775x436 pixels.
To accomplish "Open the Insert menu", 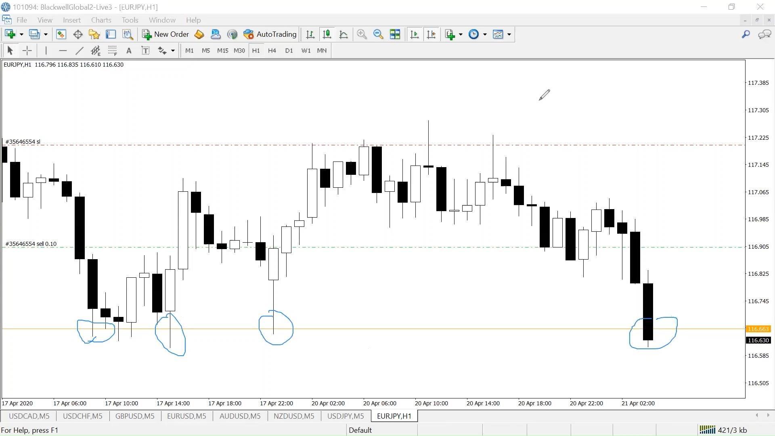I will point(72,20).
